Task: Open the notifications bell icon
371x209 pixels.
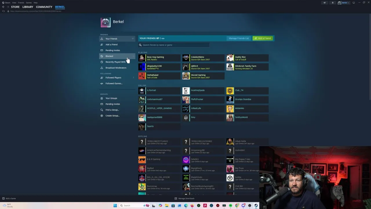Action: [x=332, y=3]
